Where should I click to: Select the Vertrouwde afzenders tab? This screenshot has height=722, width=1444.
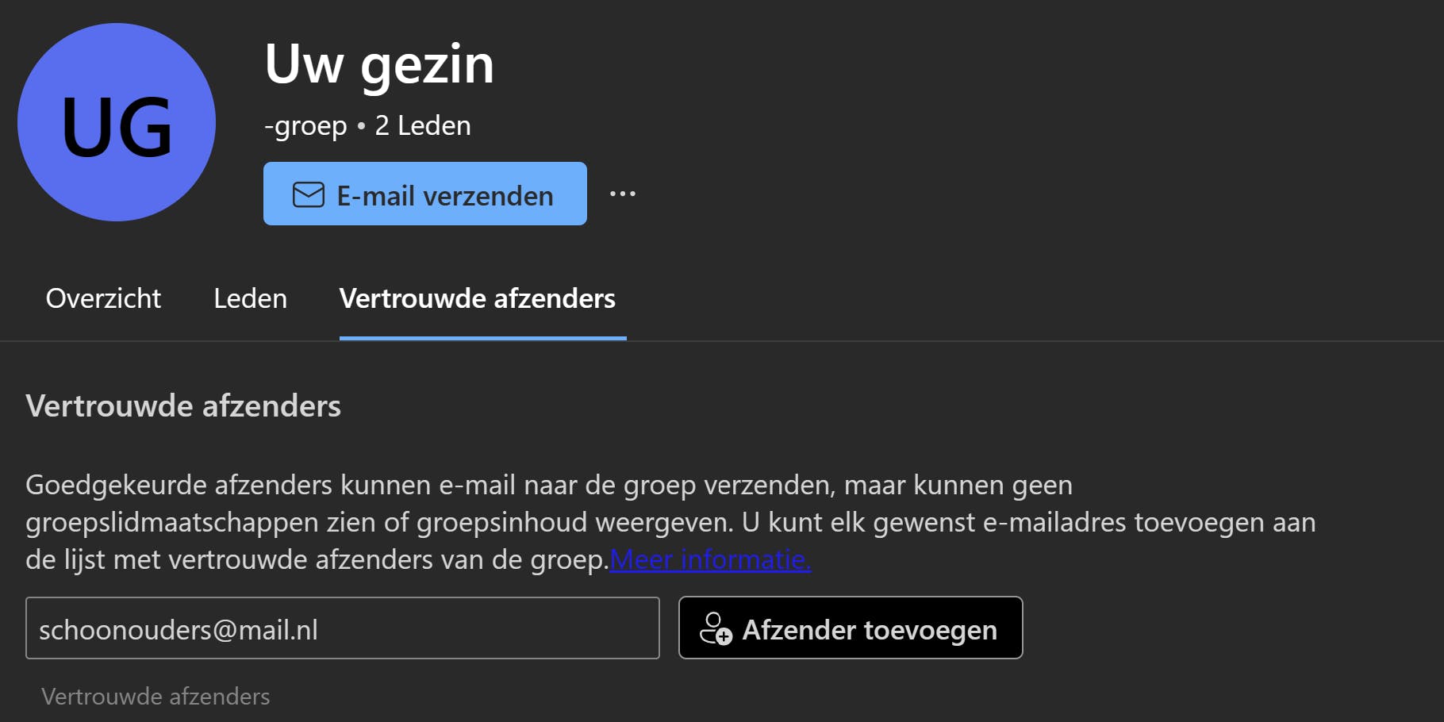coord(478,298)
